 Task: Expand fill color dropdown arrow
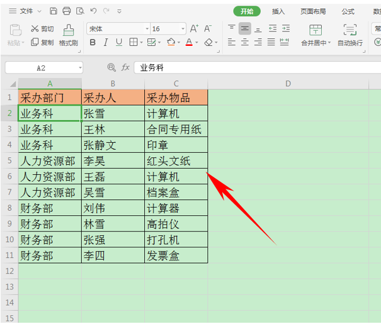click(x=179, y=43)
